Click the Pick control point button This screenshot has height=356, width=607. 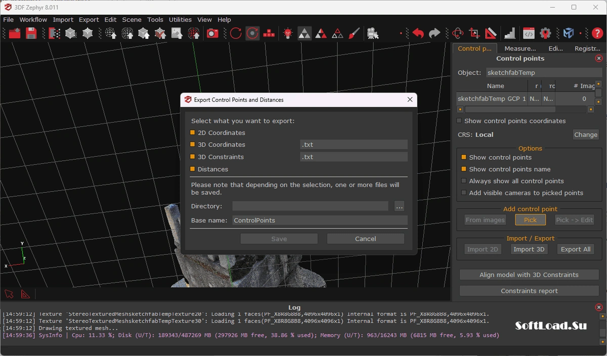pos(530,220)
